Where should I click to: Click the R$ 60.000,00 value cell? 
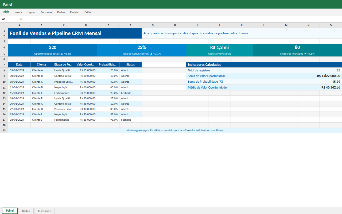(x=86, y=87)
